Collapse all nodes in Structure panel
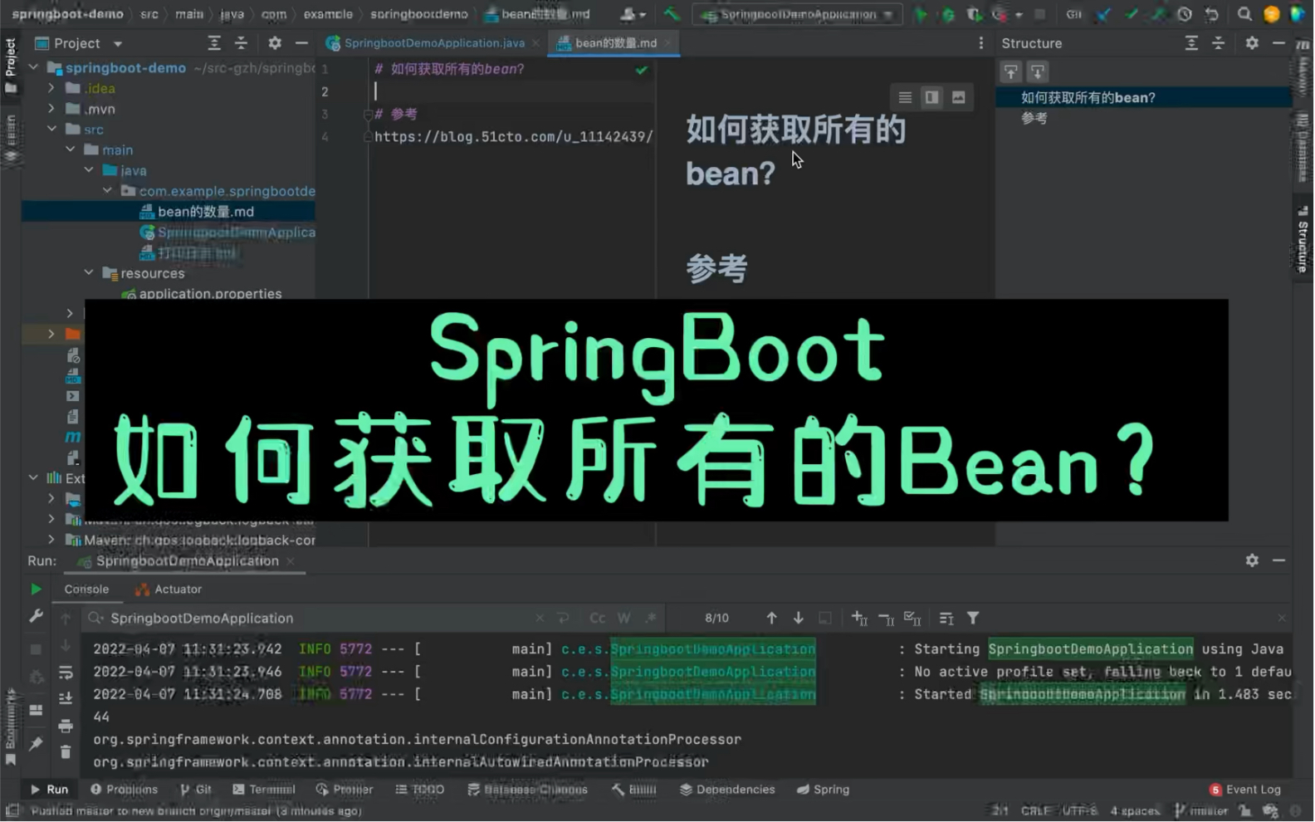 (1218, 42)
